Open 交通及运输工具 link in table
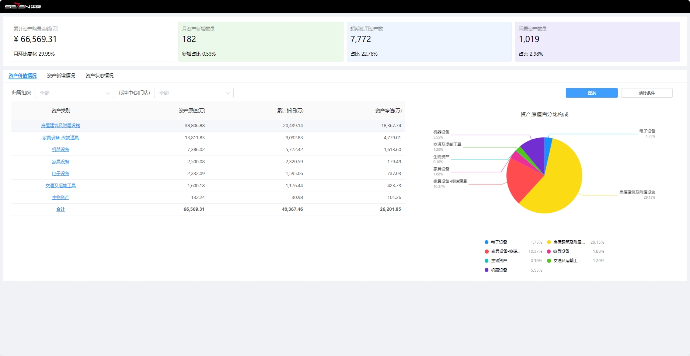 pyautogui.click(x=60, y=186)
